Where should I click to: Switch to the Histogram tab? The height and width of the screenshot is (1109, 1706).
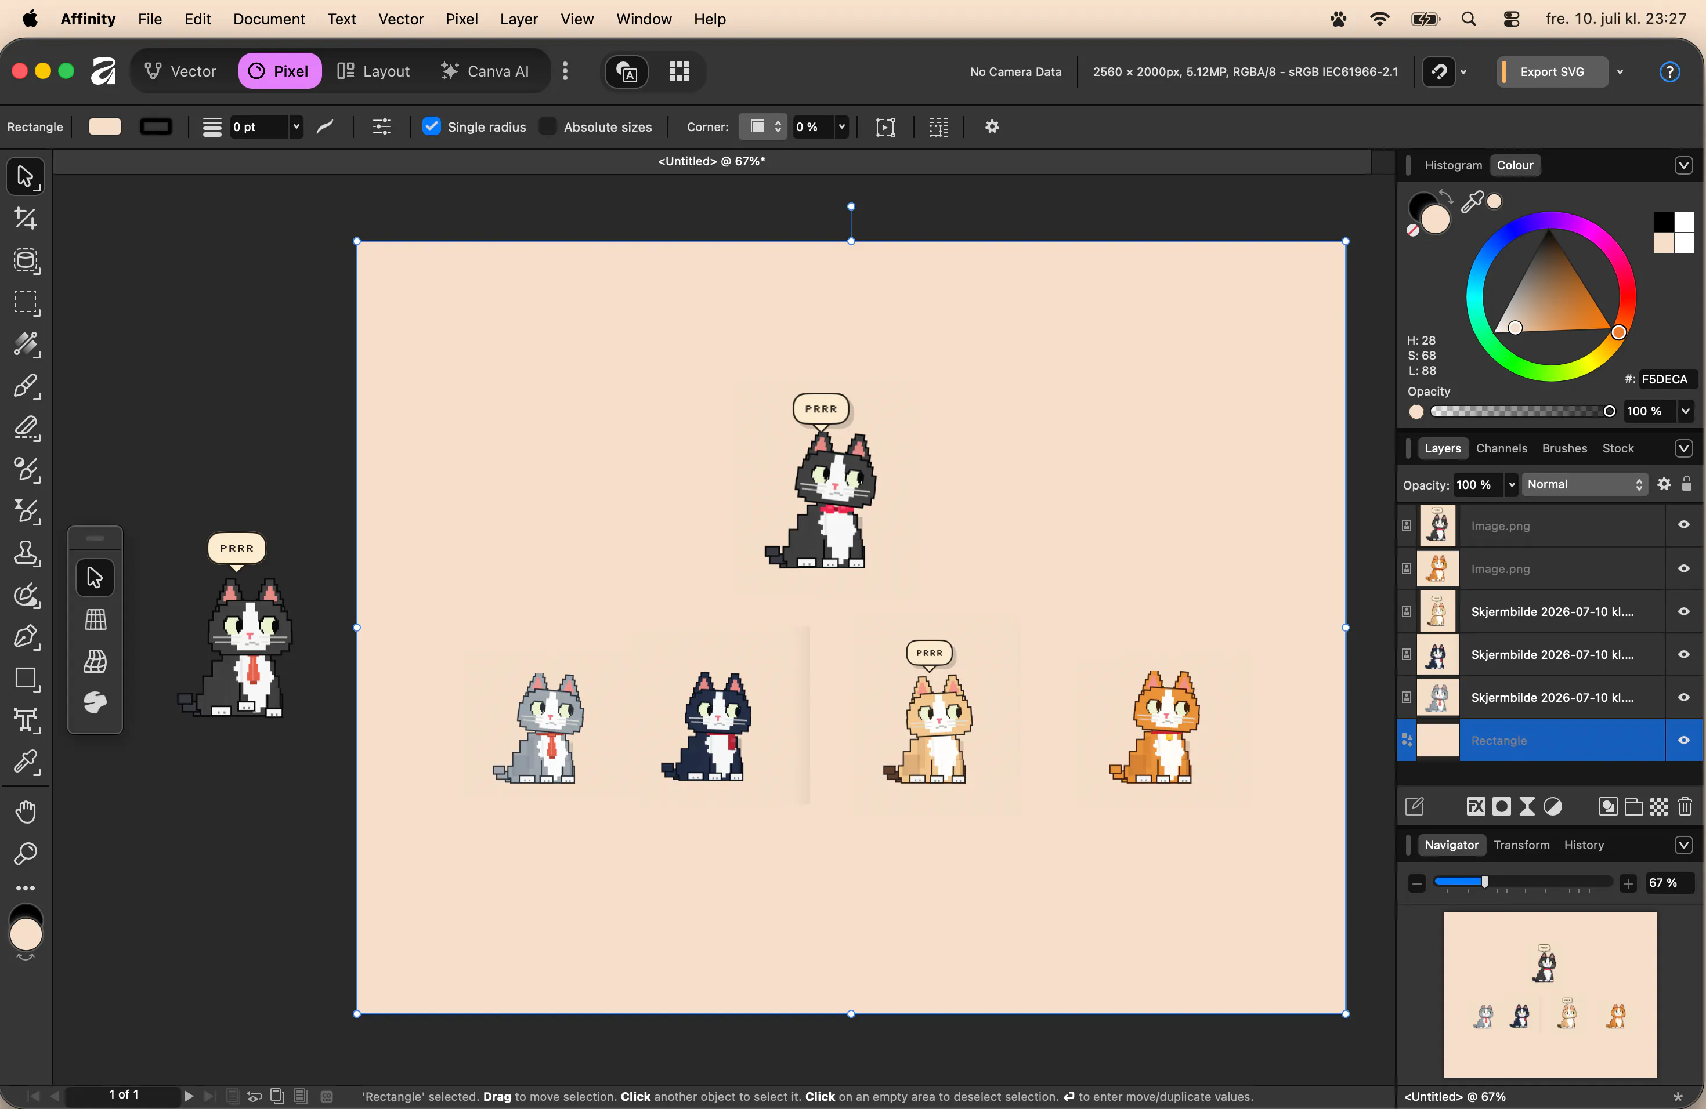point(1453,165)
